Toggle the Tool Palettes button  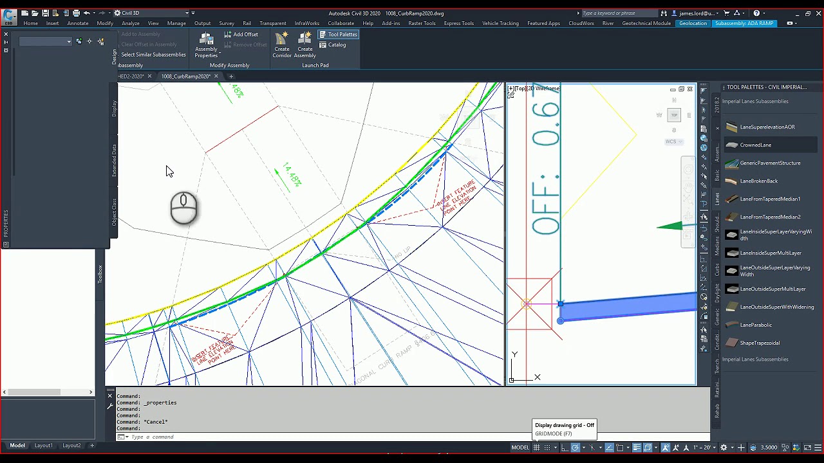pos(339,35)
